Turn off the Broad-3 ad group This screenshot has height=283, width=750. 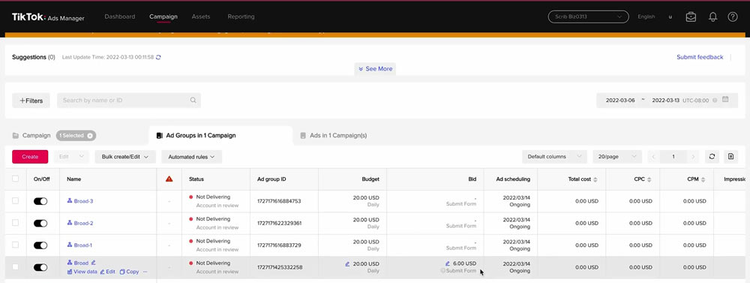(40, 202)
